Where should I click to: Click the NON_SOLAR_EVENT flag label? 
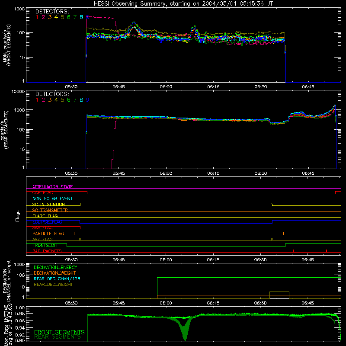[52, 199]
